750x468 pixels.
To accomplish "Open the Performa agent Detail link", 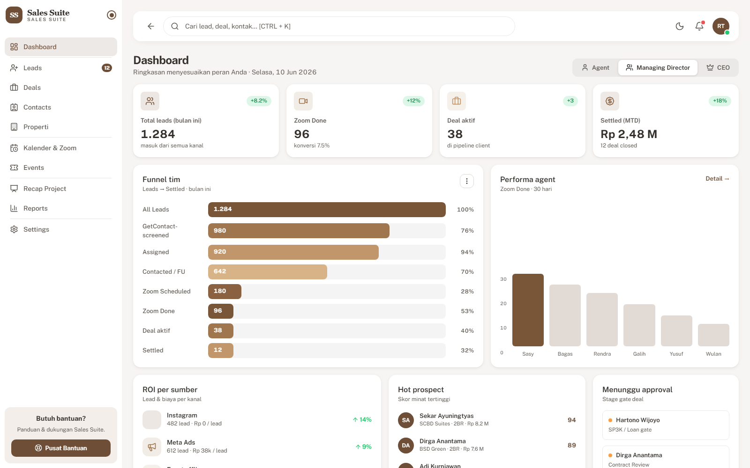I will pos(717,179).
